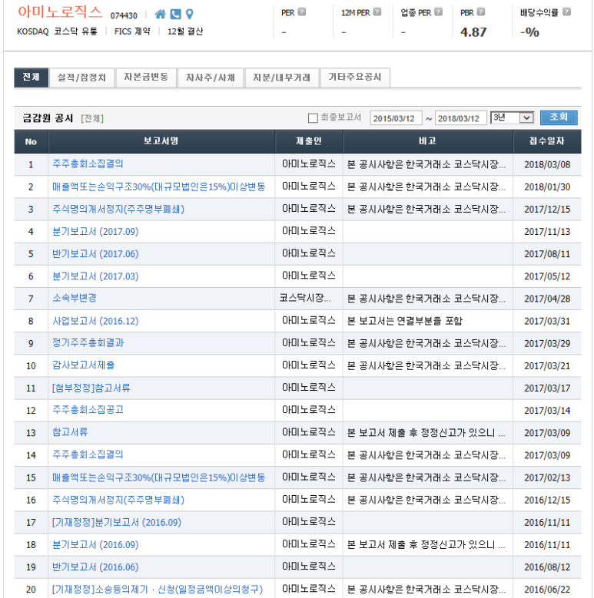Viewport: 594px width, 598px height.
Task: Click the No column header
Action: tap(31, 142)
